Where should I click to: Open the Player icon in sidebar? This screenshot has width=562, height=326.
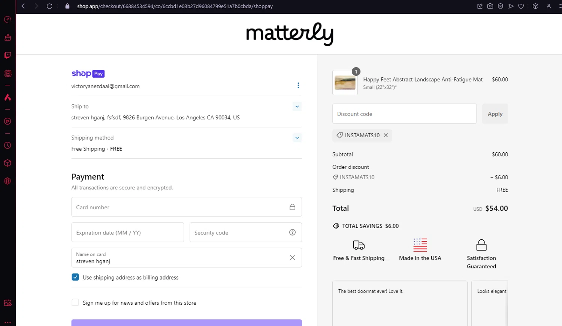(7, 121)
